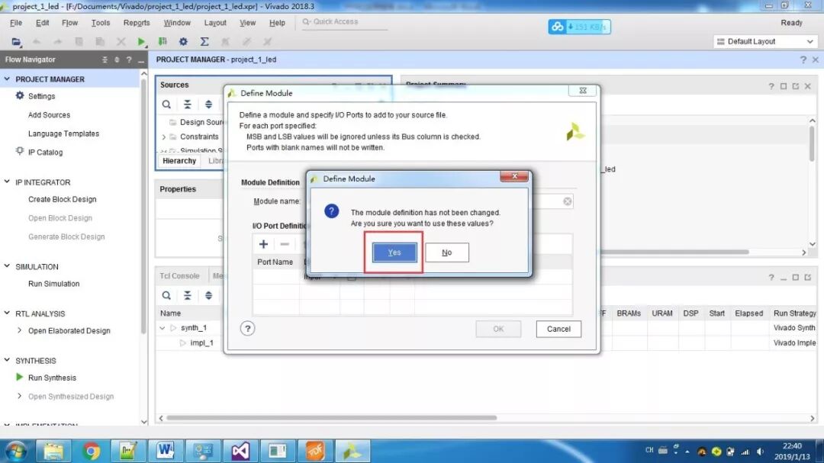Screen dimensions: 824x463
Task: Collapse the IP INTEGRATOR section
Action: 7,182
